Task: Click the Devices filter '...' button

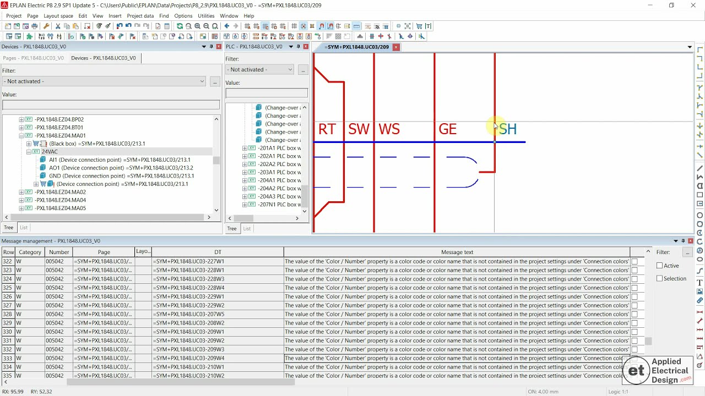Action: [215, 81]
